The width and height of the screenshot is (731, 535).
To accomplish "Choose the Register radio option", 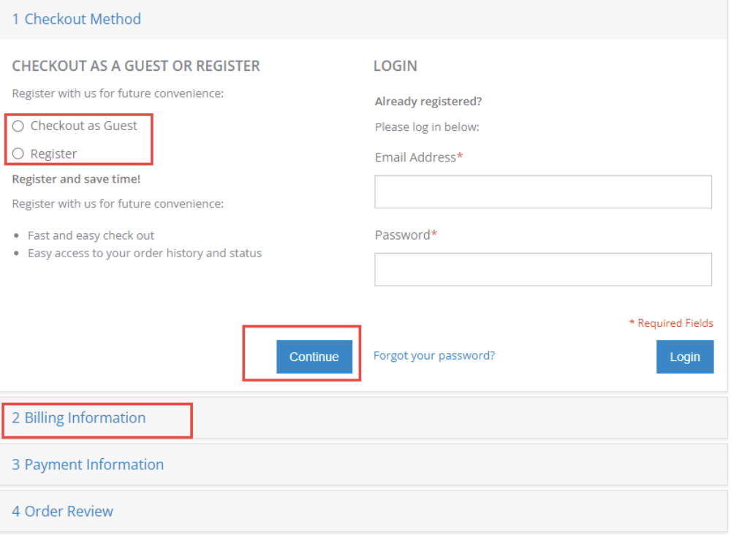I will (x=18, y=153).
